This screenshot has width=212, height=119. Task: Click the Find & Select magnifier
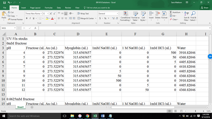pyautogui.click(x=193, y=14)
